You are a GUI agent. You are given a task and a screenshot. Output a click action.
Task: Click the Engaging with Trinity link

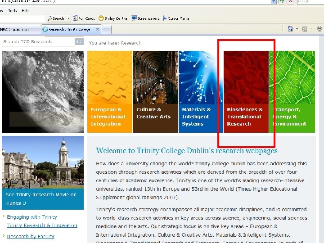32,217
